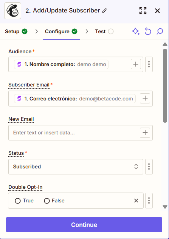Click the pencil icon to rename step

click(x=105, y=11)
